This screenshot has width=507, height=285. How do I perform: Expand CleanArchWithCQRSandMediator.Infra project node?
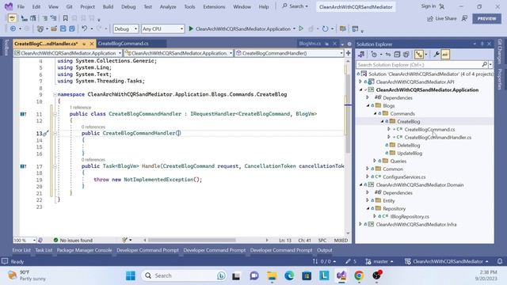pyautogui.click(x=360, y=224)
